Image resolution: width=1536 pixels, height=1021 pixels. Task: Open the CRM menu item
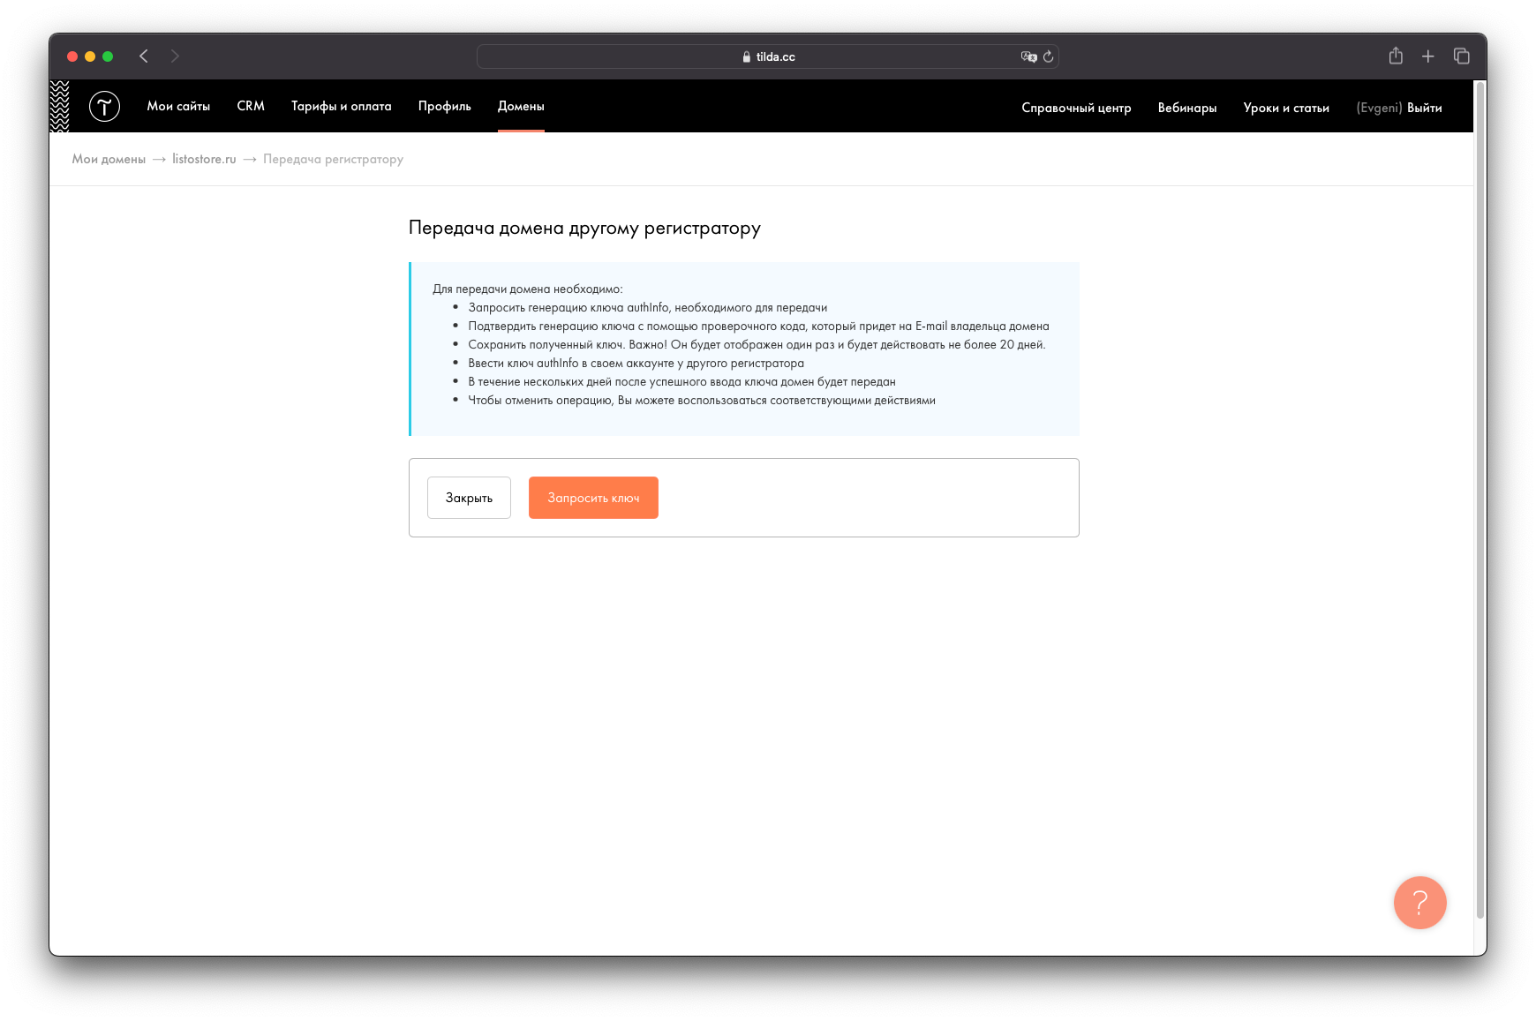pos(251,106)
